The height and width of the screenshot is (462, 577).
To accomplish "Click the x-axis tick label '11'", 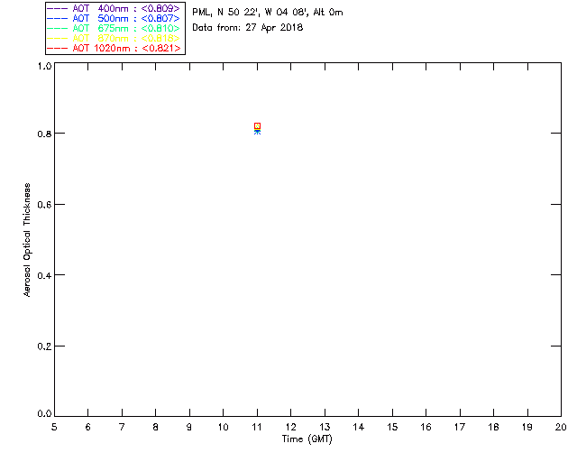I will pyautogui.click(x=257, y=427).
